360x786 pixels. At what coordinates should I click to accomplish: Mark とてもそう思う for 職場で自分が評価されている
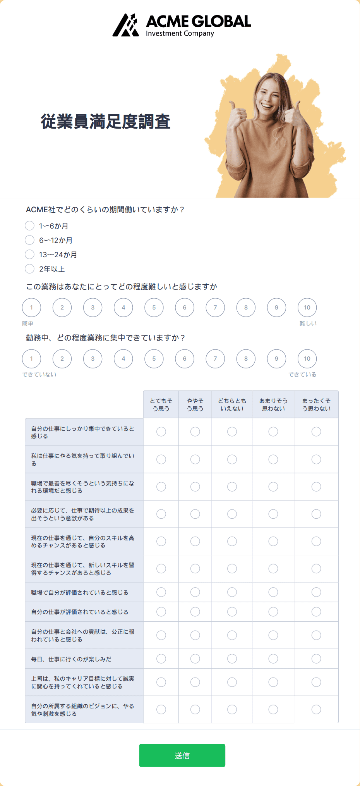(x=161, y=592)
